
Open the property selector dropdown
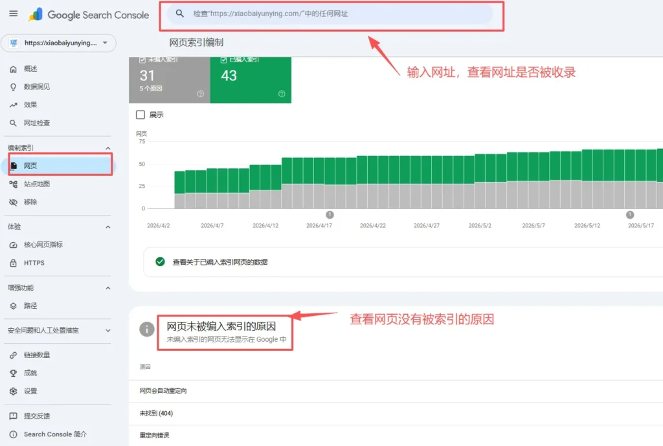[x=58, y=43]
